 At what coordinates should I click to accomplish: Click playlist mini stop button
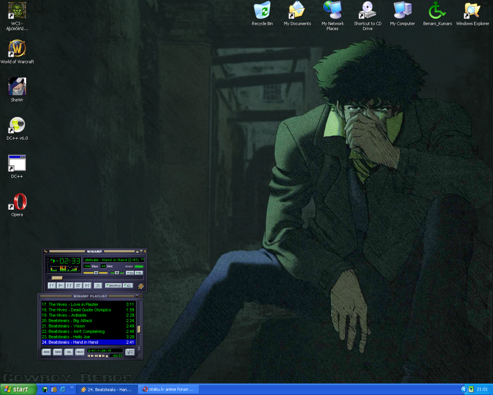[100, 356]
